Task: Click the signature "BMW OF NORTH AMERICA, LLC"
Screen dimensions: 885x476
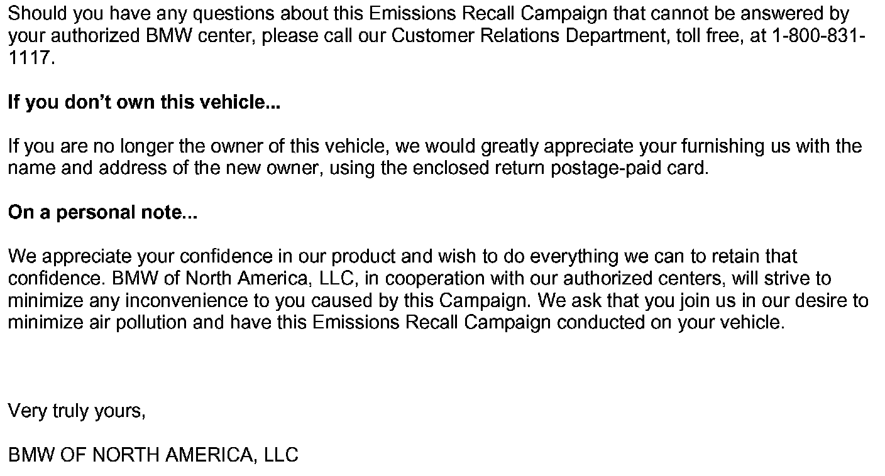Action: point(153,455)
